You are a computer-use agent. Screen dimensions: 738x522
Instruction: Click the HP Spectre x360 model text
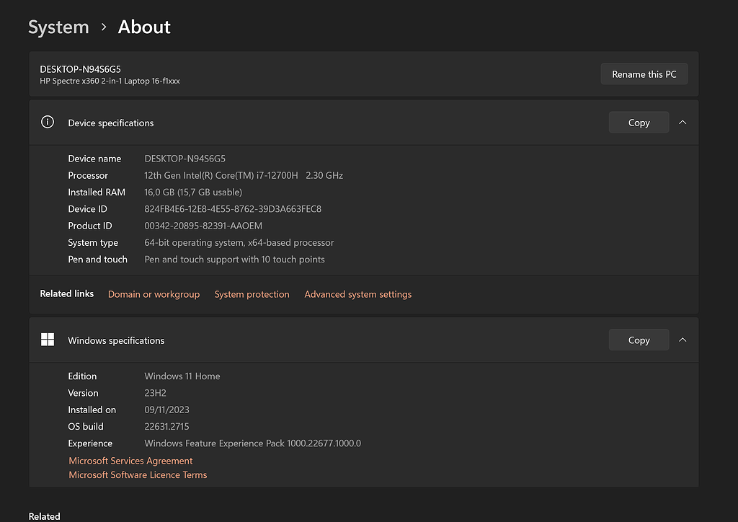click(110, 81)
